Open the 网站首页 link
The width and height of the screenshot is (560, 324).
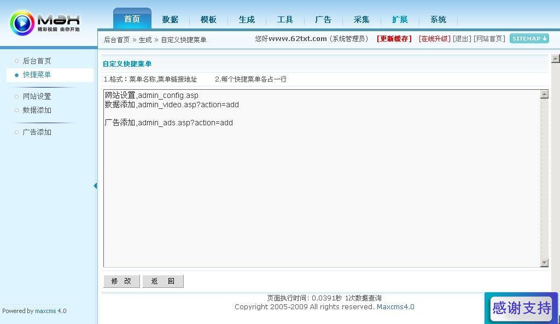(x=489, y=39)
